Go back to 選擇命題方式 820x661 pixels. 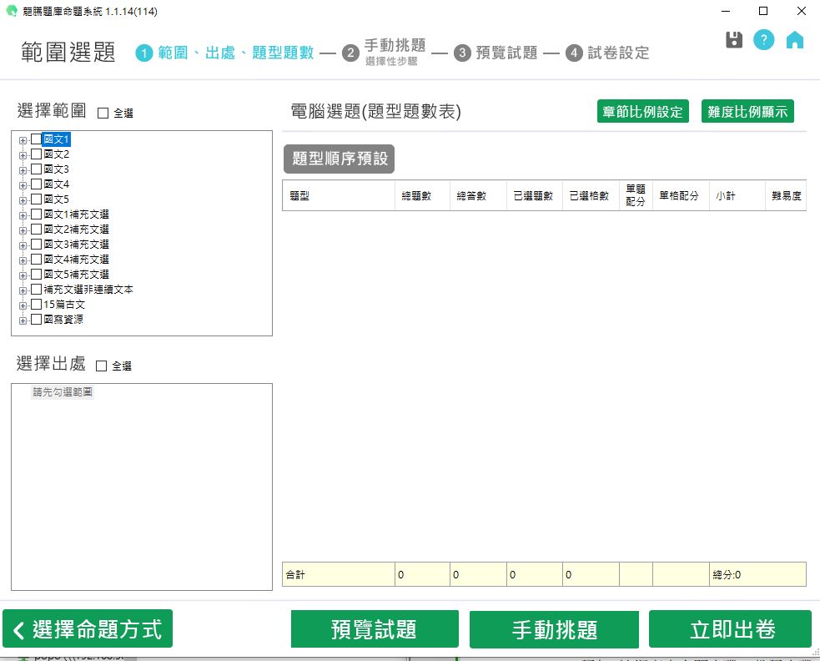click(x=88, y=629)
